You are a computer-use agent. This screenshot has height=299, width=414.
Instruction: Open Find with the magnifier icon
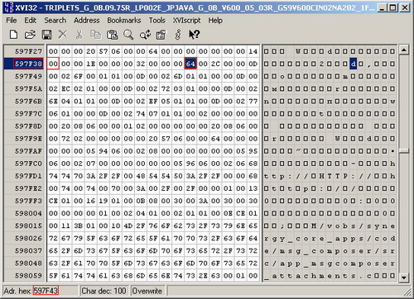[x=128, y=35]
